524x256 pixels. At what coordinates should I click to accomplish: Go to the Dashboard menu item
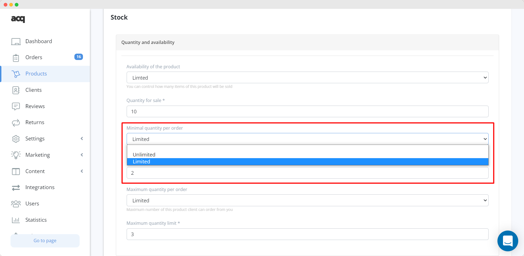[x=39, y=41]
